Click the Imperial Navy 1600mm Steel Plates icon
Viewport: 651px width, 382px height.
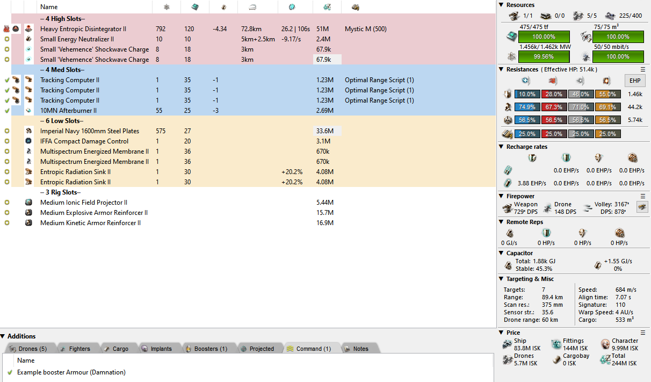(x=29, y=131)
